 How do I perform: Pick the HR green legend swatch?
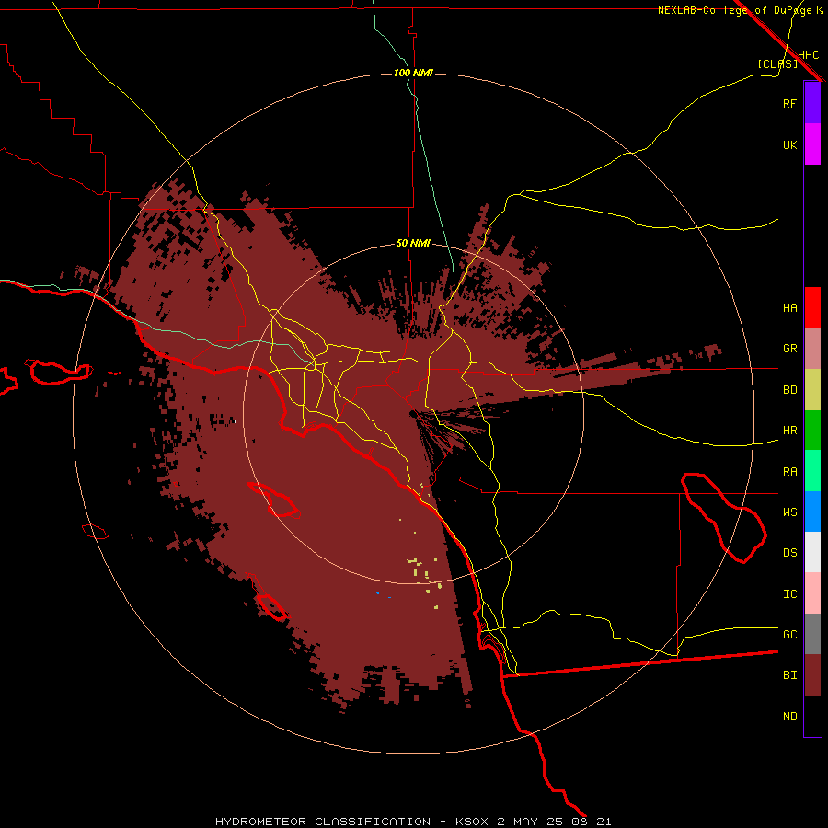pyautogui.click(x=812, y=431)
